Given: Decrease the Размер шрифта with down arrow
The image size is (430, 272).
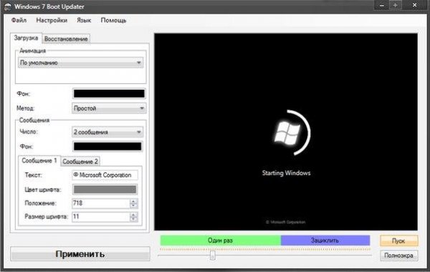Looking at the screenshot, I should [133, 219].
